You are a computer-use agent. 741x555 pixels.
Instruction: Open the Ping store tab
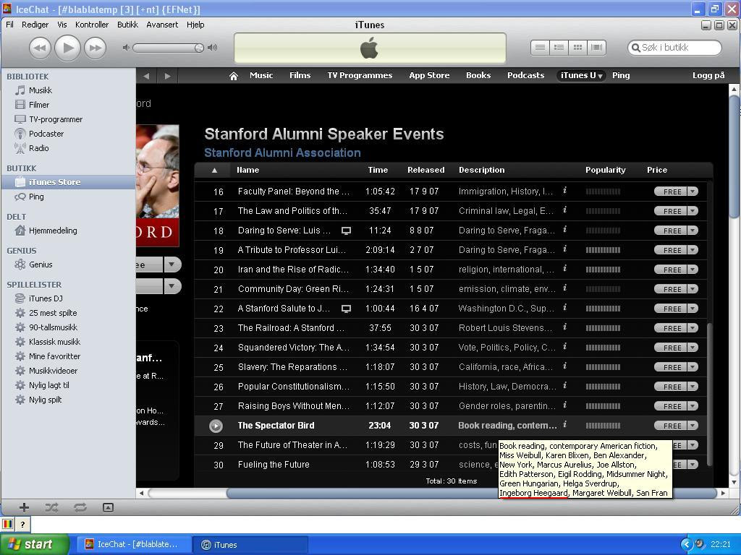click(x=621, y=75)
